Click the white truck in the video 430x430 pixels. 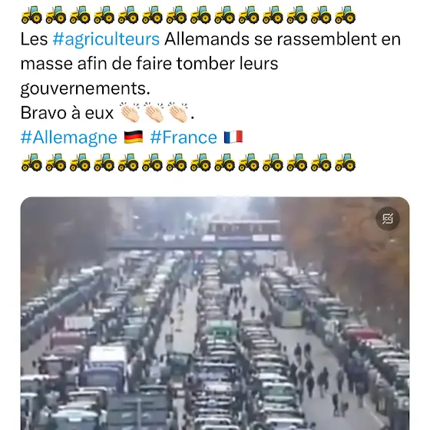point(107,355)
